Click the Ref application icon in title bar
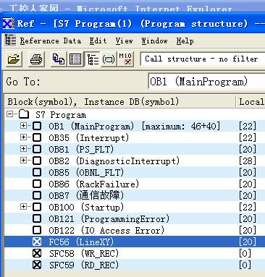Image resolution: width=265 pixels, height=277 pixels. (x=9, y=24)
